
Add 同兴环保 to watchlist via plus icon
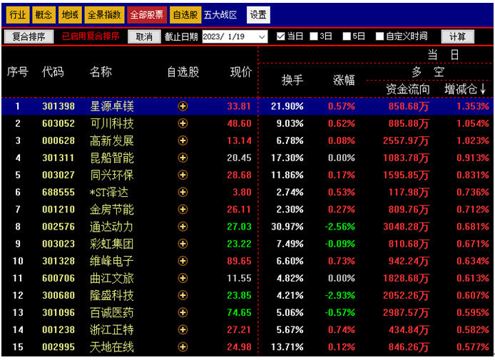[x=183, y=175]
